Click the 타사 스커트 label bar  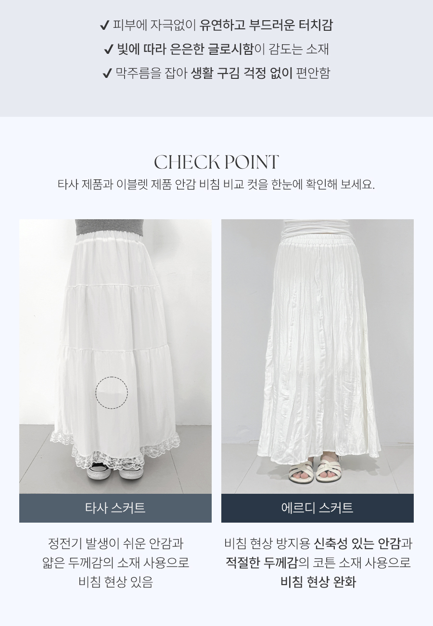(115, 508)
